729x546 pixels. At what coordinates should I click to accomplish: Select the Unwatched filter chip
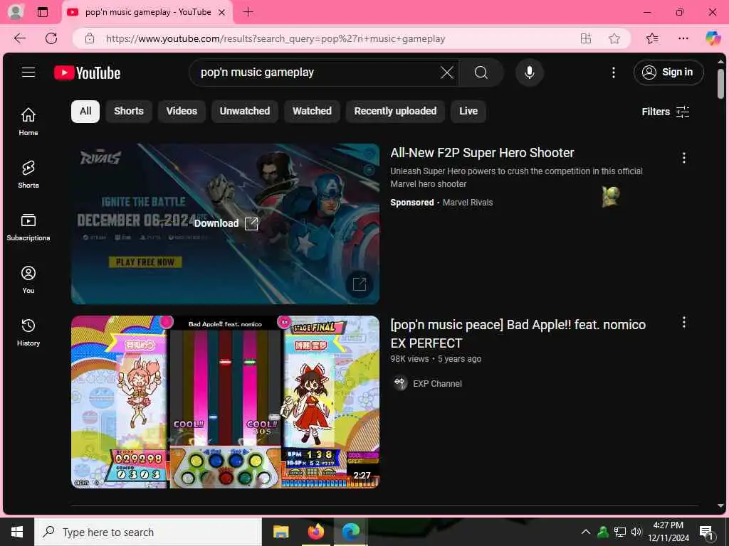click(x=245, y=112)
